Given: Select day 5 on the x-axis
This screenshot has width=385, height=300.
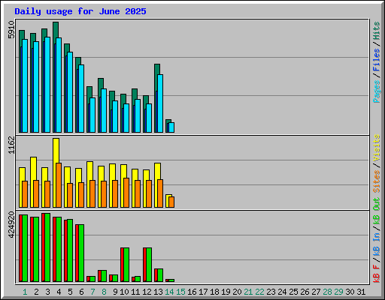Looking at the screenshot, I should [x=70, y=292].
